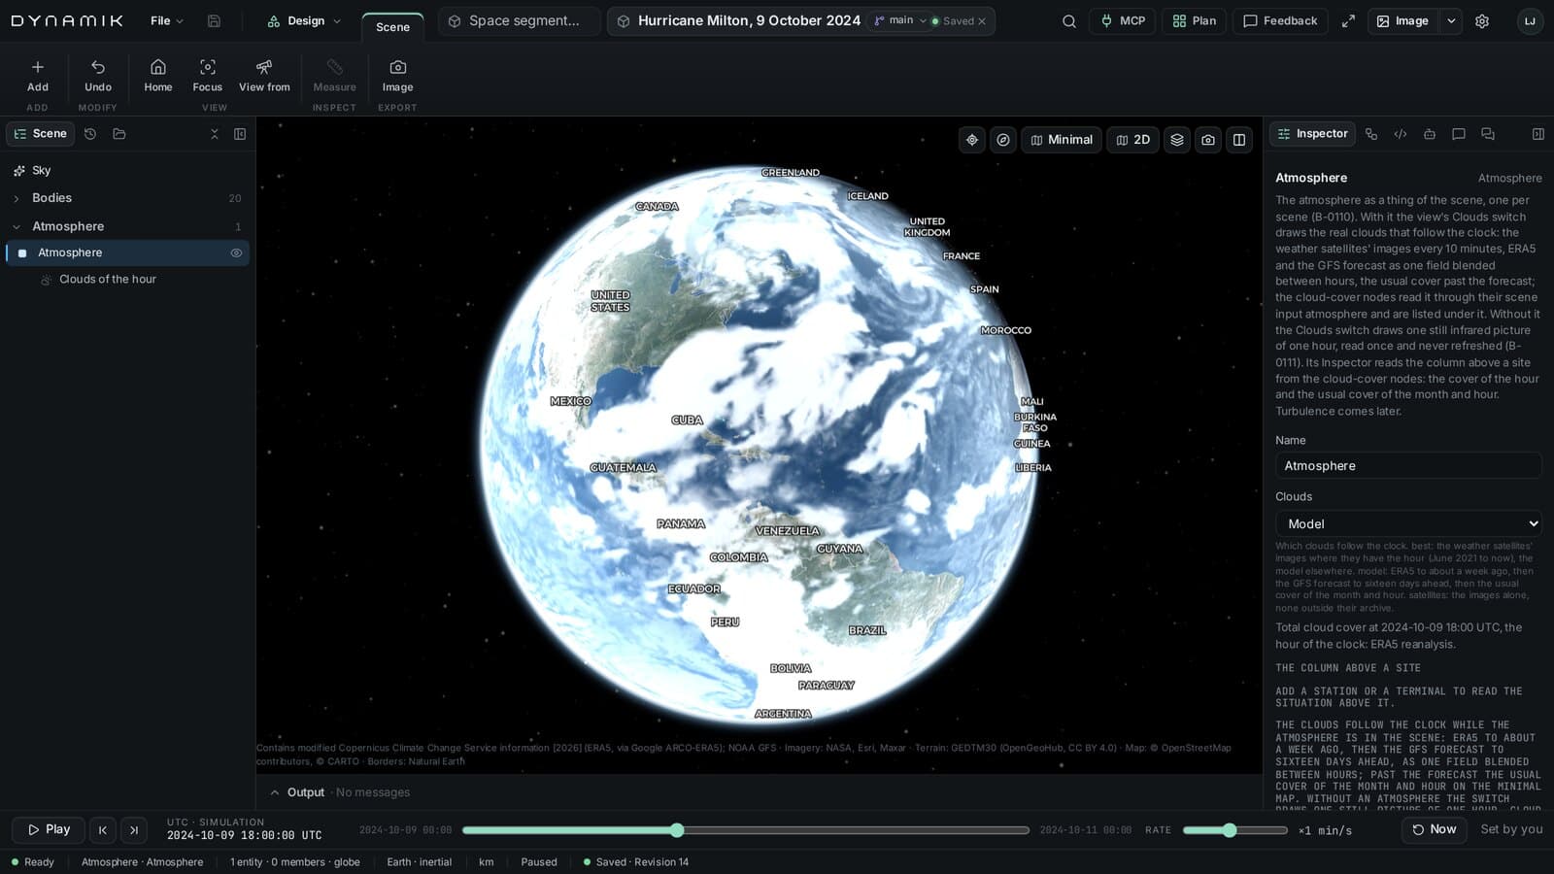
Task: Expand the Output messages panel
Action: tap(275, 792)
